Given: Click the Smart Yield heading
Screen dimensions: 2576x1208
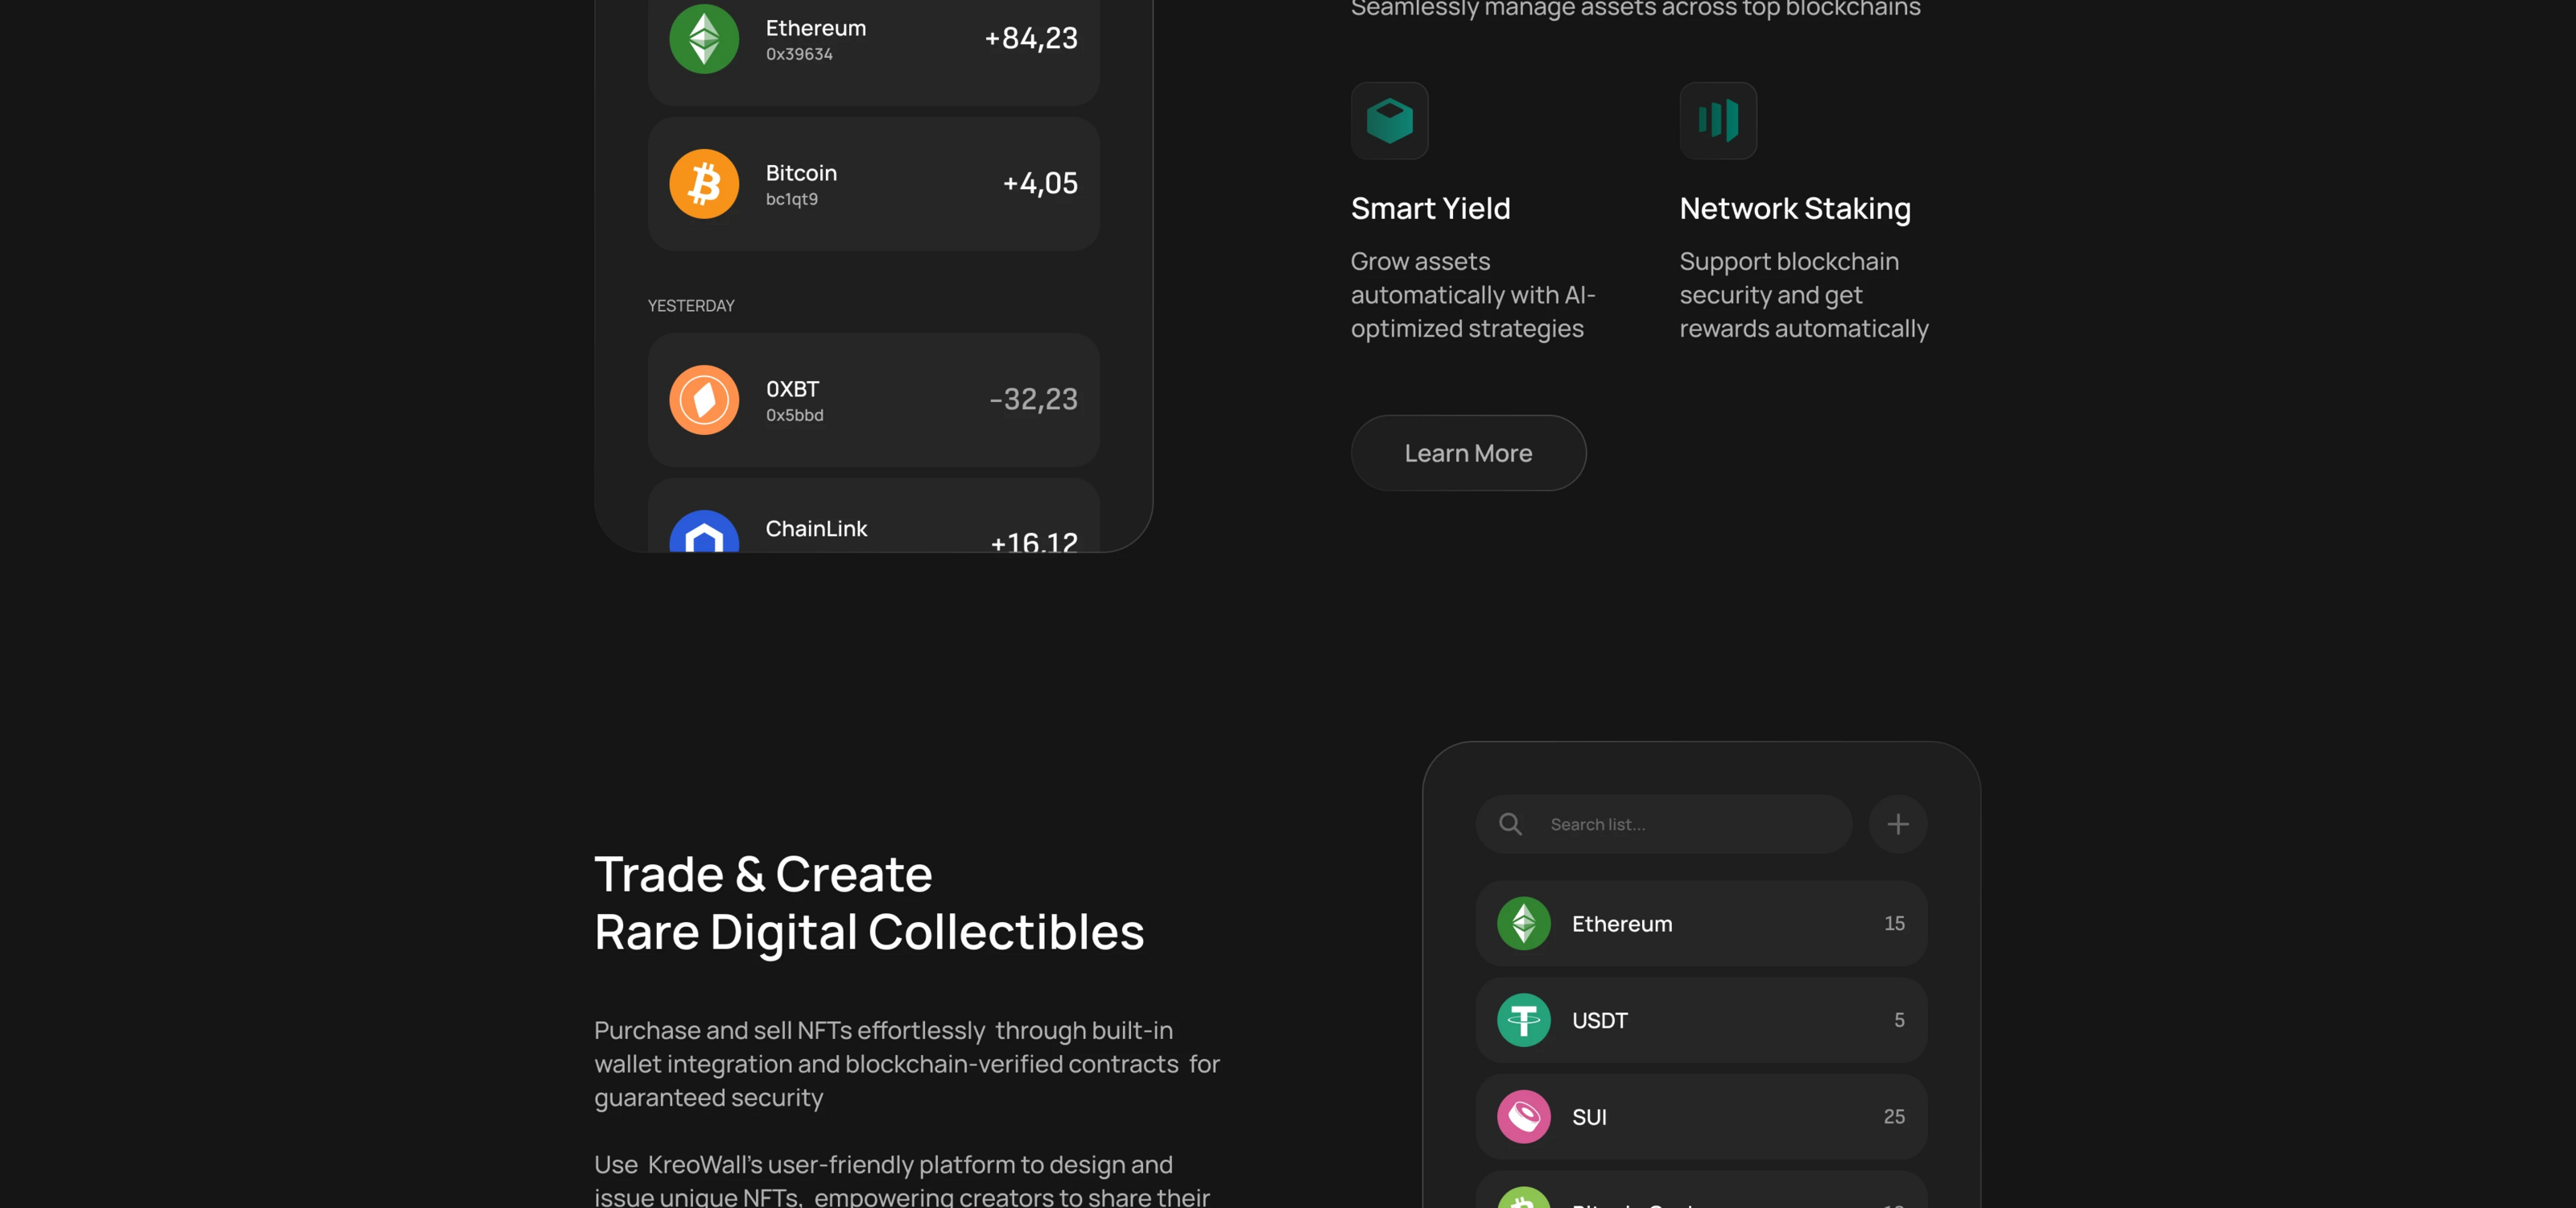Looking at the screenshot, I should click(1430, 208).
